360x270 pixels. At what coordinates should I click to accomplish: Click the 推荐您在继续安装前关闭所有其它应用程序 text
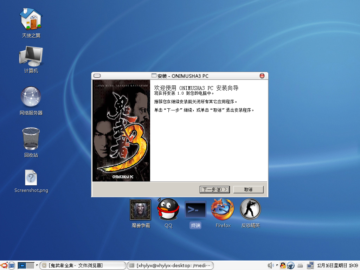point(195,102)
